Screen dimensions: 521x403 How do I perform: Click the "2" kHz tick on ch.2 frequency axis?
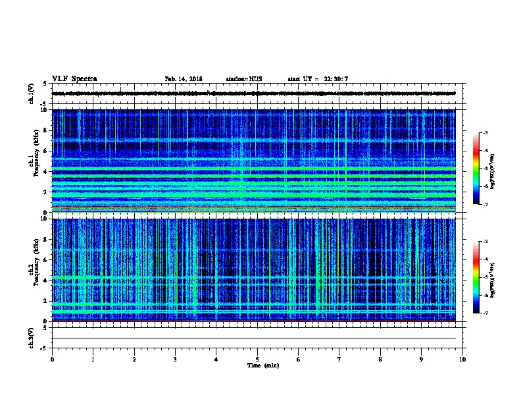[45, 301]
